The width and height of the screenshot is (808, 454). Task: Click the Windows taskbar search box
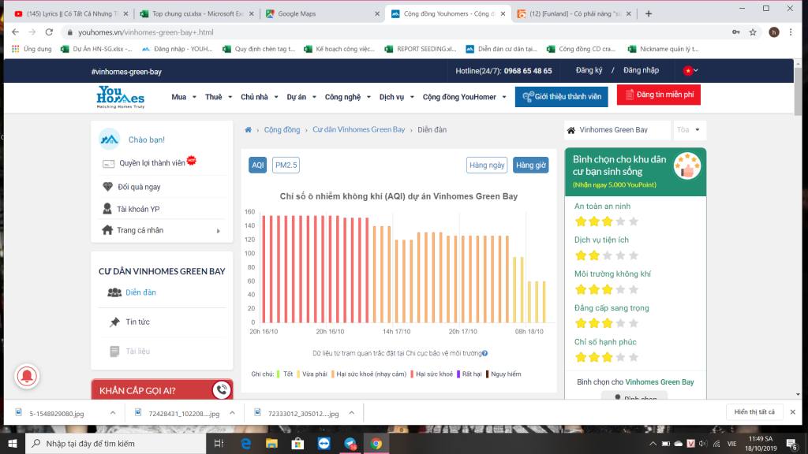[115, 443]
